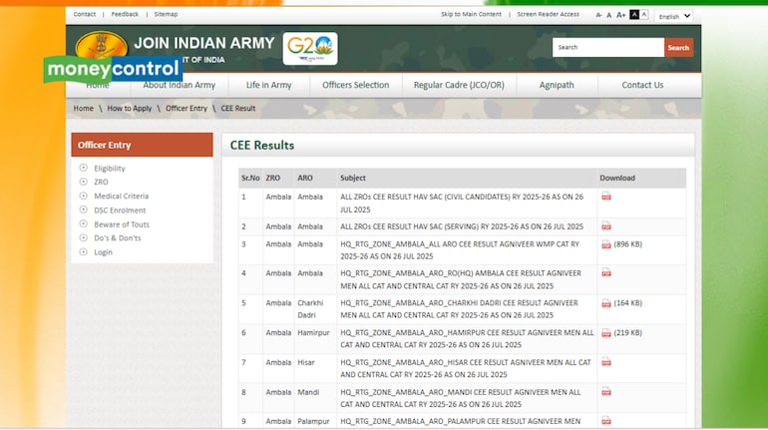Switch to white standard contrast theme
This screenshot has height=430, width=768.
[644, 15]
